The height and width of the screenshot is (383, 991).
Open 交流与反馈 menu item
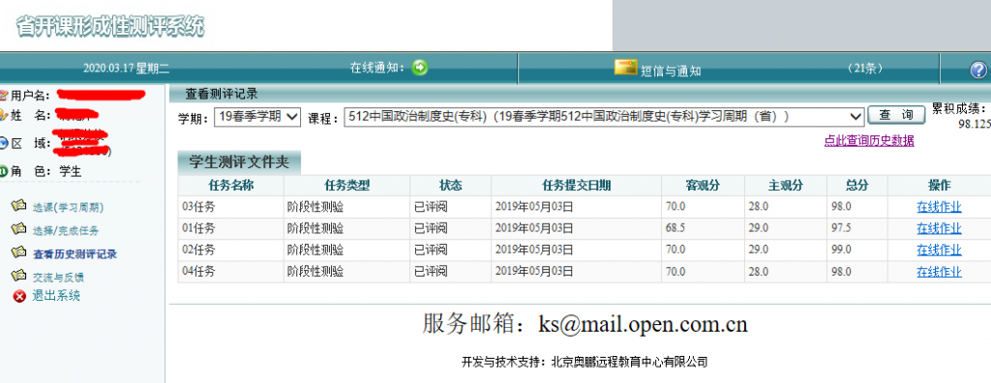[58, 278]
